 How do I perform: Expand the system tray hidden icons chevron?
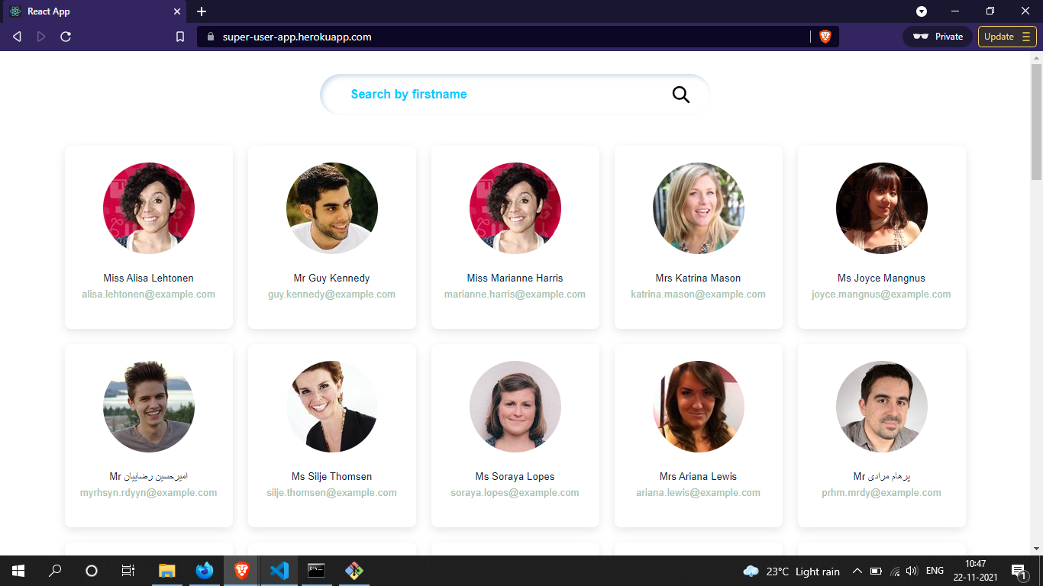point(857,571)
